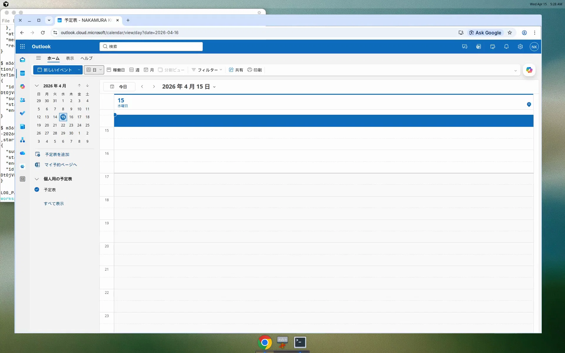This screenshot has height=353, width=565.
Task: Open Outlook settings gear
Action: pos(520,46)
